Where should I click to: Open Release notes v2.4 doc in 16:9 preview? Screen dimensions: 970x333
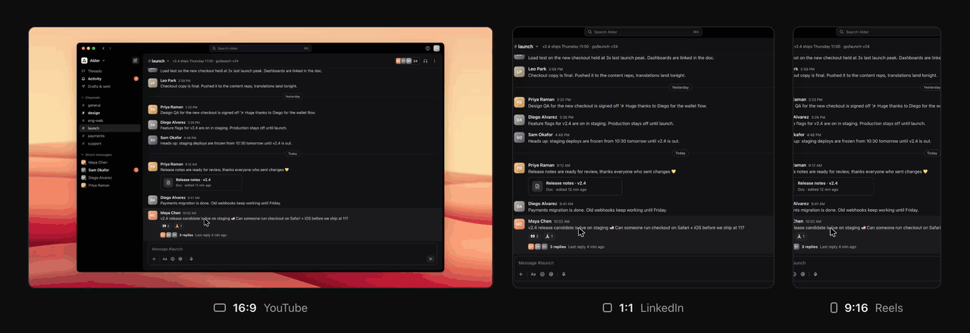tap(201, 182)
